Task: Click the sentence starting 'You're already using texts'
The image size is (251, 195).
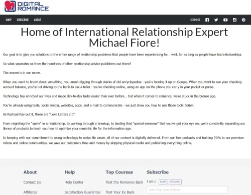Action: (98, 105)
